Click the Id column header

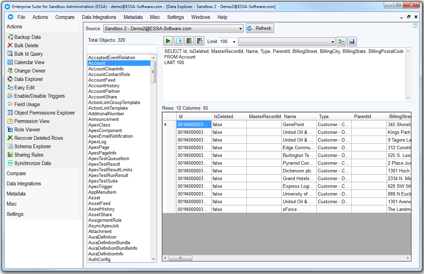click(194, 116)
